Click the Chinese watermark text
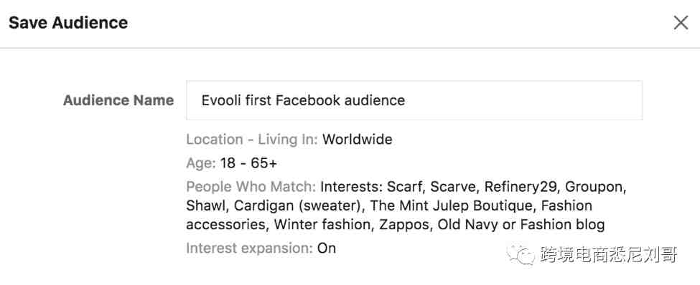700x285 pixels. 609,255
